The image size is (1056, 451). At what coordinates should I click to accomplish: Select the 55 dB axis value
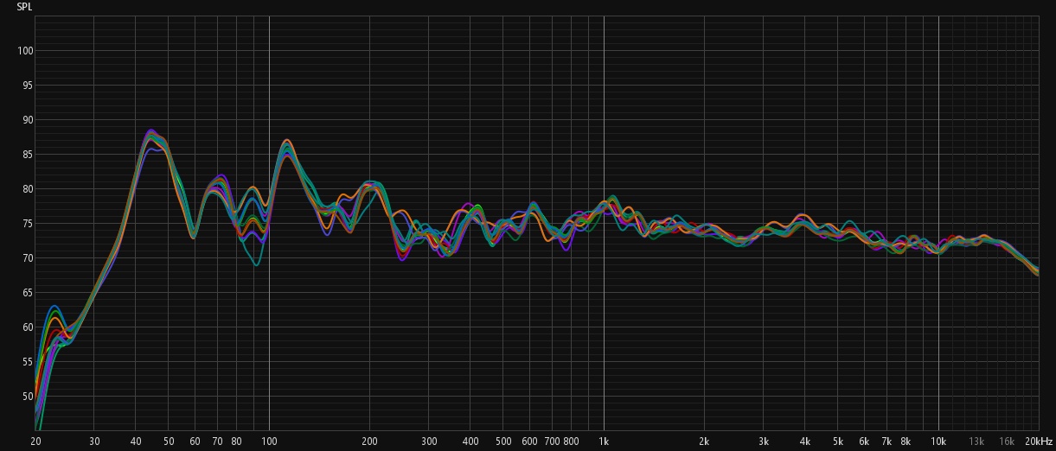(28, 362)
